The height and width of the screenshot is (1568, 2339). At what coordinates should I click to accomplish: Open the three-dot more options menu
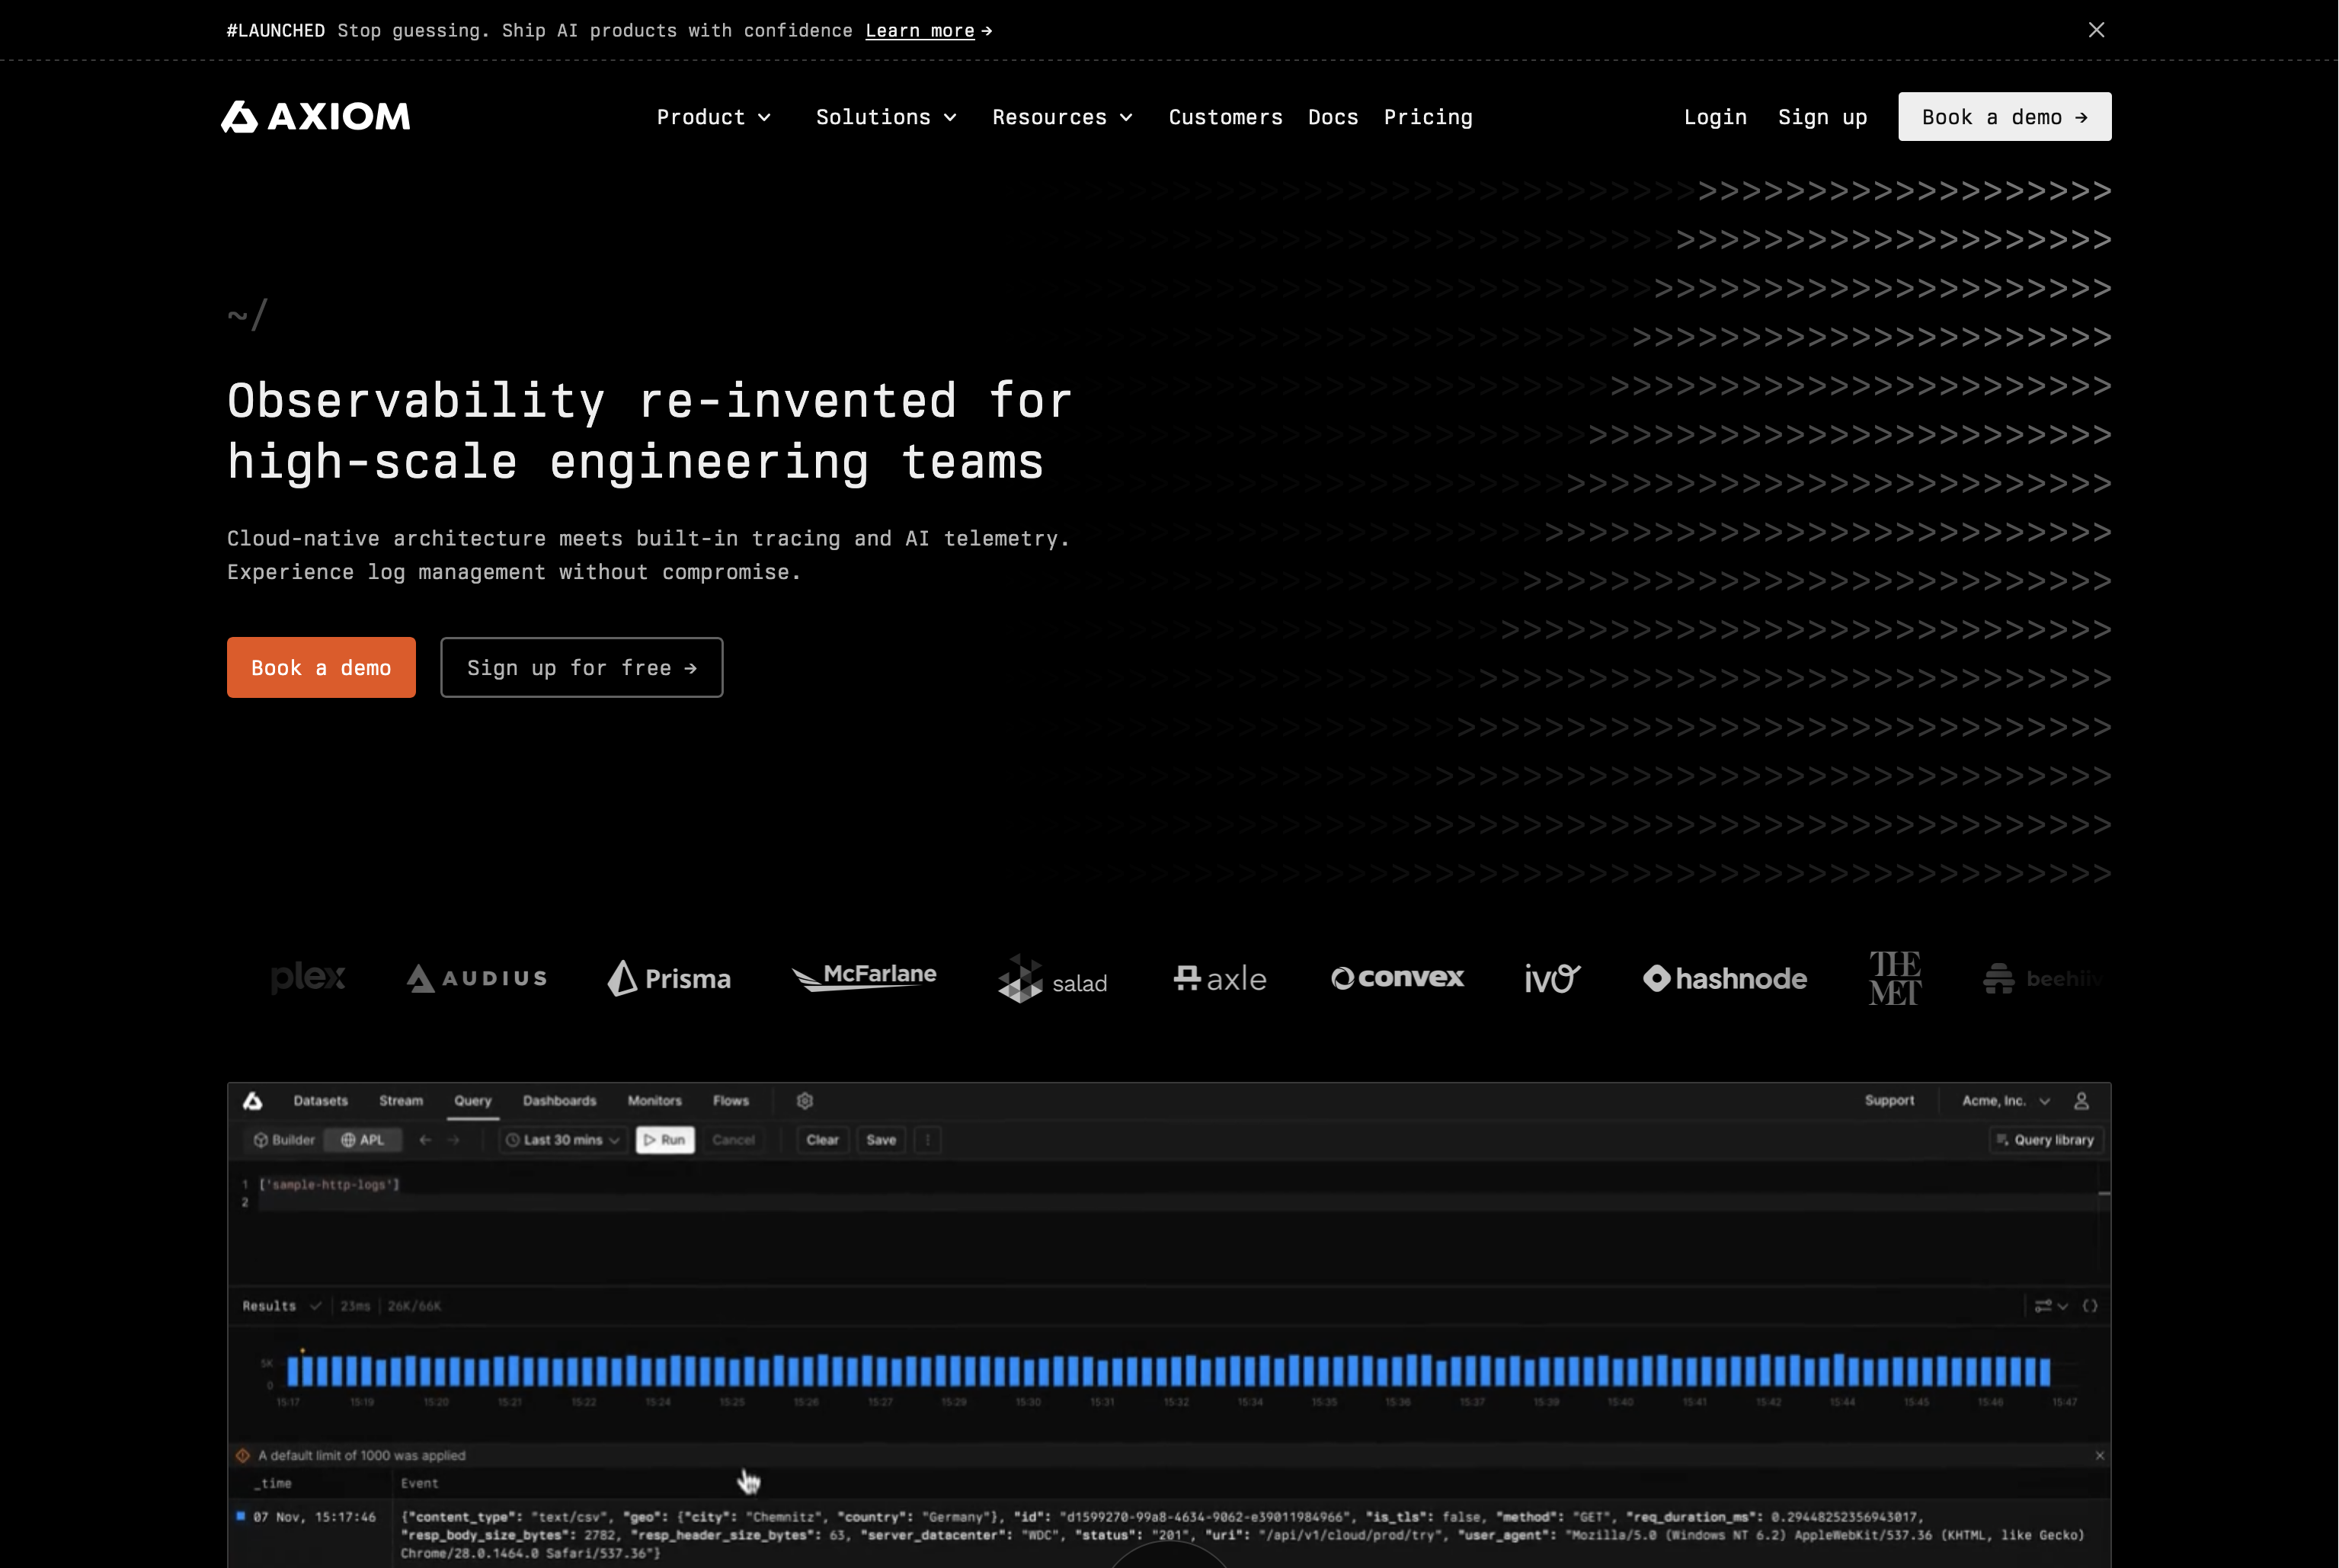pos(927,1140)
